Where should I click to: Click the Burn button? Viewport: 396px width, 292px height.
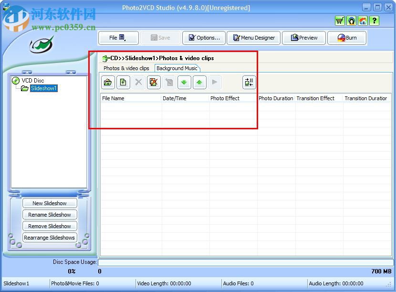[347, 38]
